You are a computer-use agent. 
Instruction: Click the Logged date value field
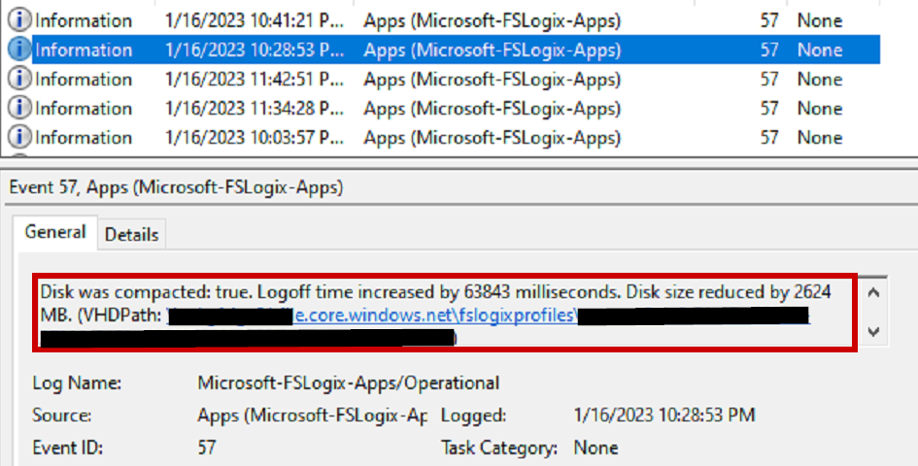(x=664, y=416)
